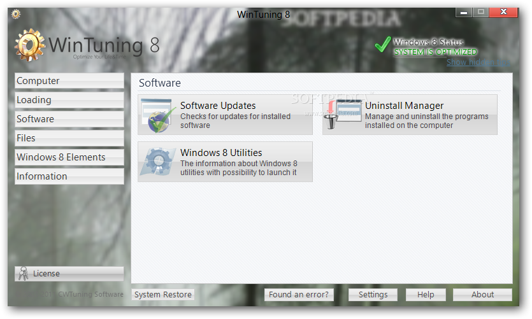Image resolution: width=532 pixels, height=319 pixels.
Task: Click the Found an error? button
Action: [299, 295]
